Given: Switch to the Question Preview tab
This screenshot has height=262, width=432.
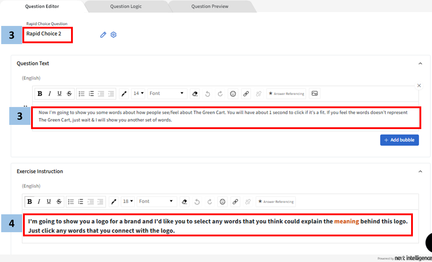Looking at the screenshot, I should (x=210, y=7).
